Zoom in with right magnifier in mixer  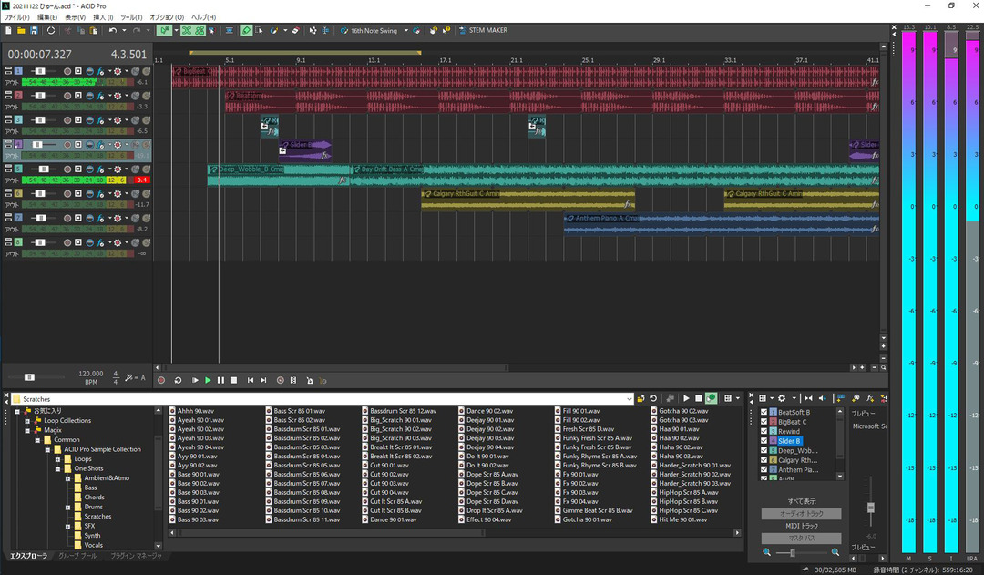(835, 552)
